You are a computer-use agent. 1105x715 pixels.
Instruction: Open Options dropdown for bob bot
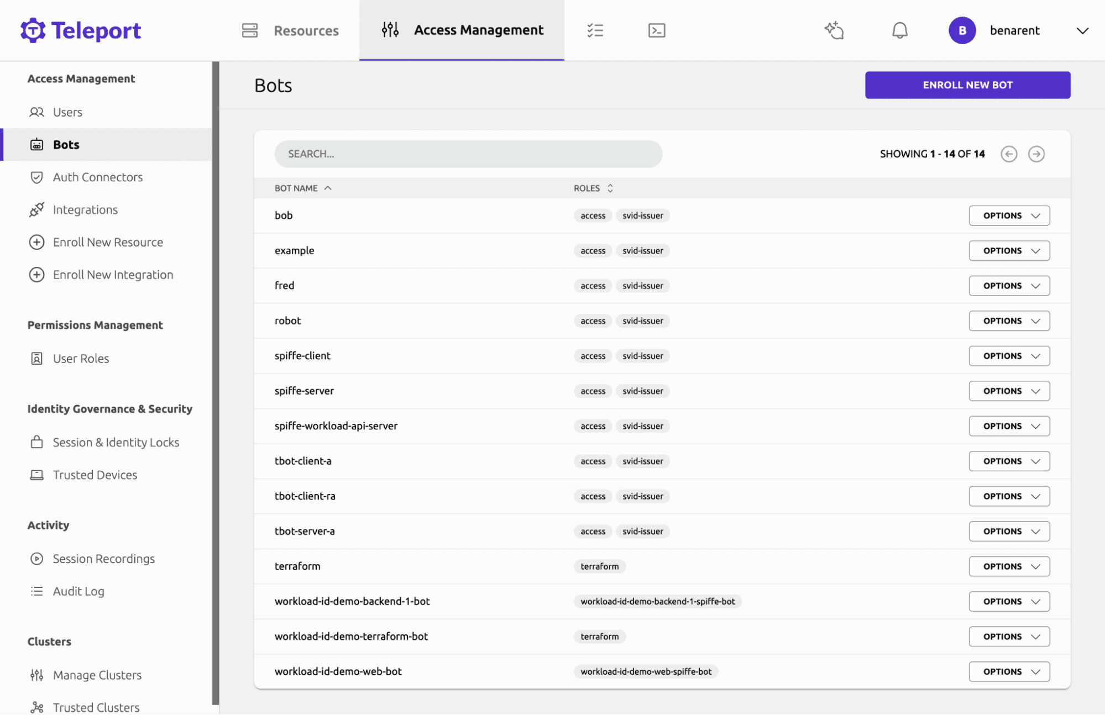[x=1008, y=215]
